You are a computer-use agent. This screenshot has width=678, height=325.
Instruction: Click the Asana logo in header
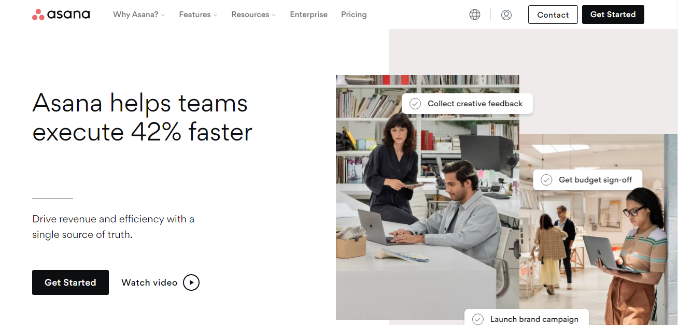point(61,15)
